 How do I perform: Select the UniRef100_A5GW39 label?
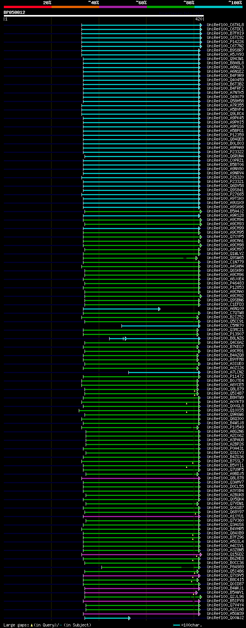225,613
